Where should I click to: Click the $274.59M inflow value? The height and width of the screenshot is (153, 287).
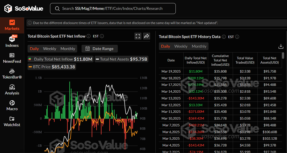pyautogui.click(x=196, y=85)
